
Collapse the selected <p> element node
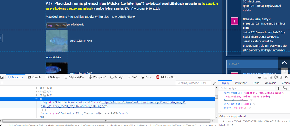tap(37, 99)
